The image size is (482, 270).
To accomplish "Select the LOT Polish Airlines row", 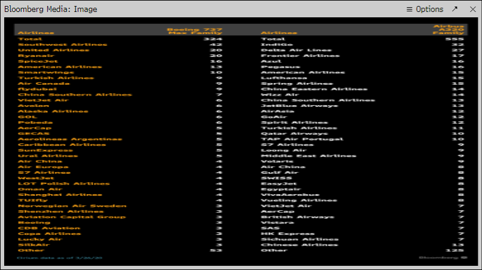I will [120, 184].
